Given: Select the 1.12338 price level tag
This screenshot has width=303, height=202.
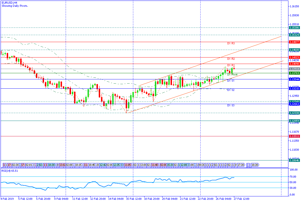Looking at the screenshot, I should tap(294, 113).
